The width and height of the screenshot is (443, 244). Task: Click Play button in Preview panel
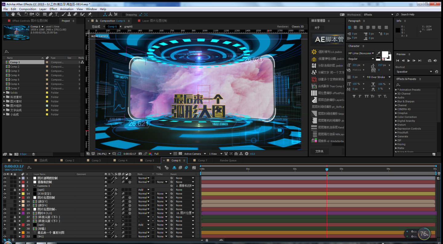pyautogui.click(x=409, y=61)
